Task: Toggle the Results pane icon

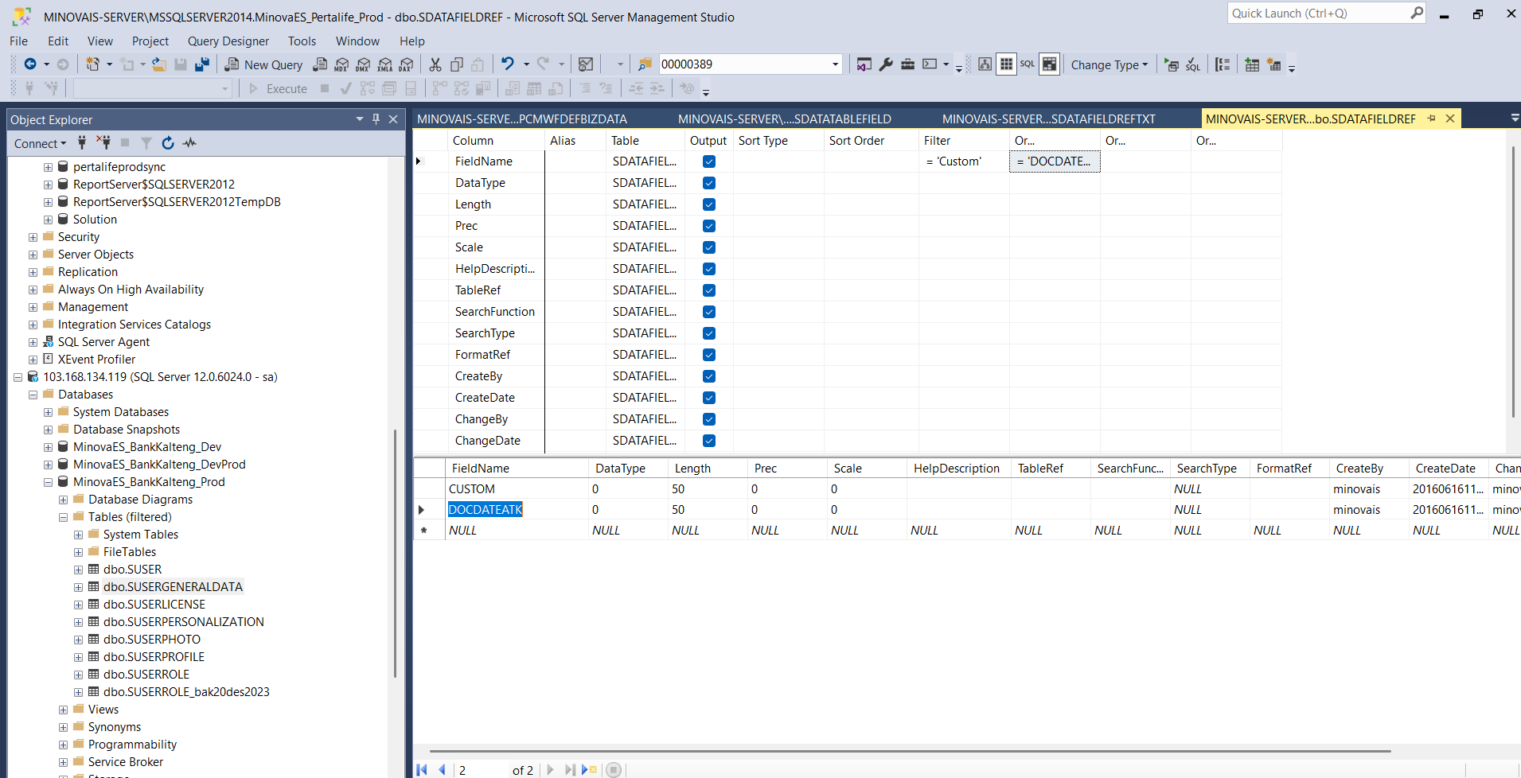Action: [x=1050, y=64]
